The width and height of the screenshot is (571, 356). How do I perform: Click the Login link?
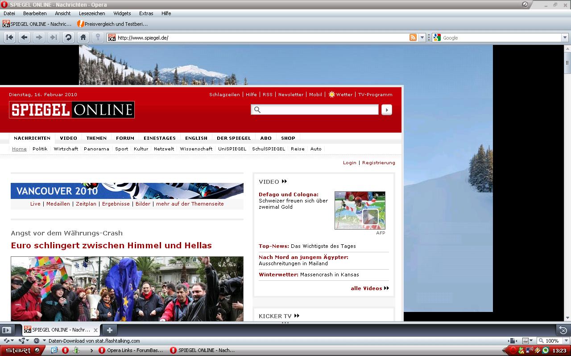(x=350, y=162)
